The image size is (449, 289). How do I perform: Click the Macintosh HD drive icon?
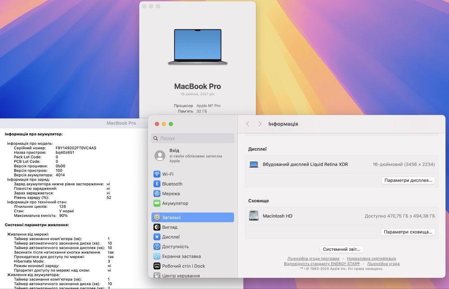click(254, 216)
